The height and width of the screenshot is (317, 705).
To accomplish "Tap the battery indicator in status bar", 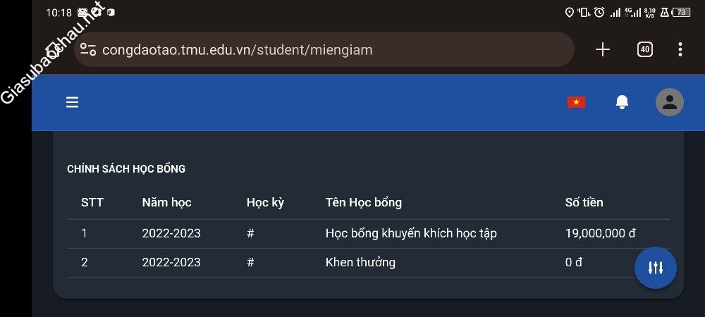I will click(x=681, y=12).
